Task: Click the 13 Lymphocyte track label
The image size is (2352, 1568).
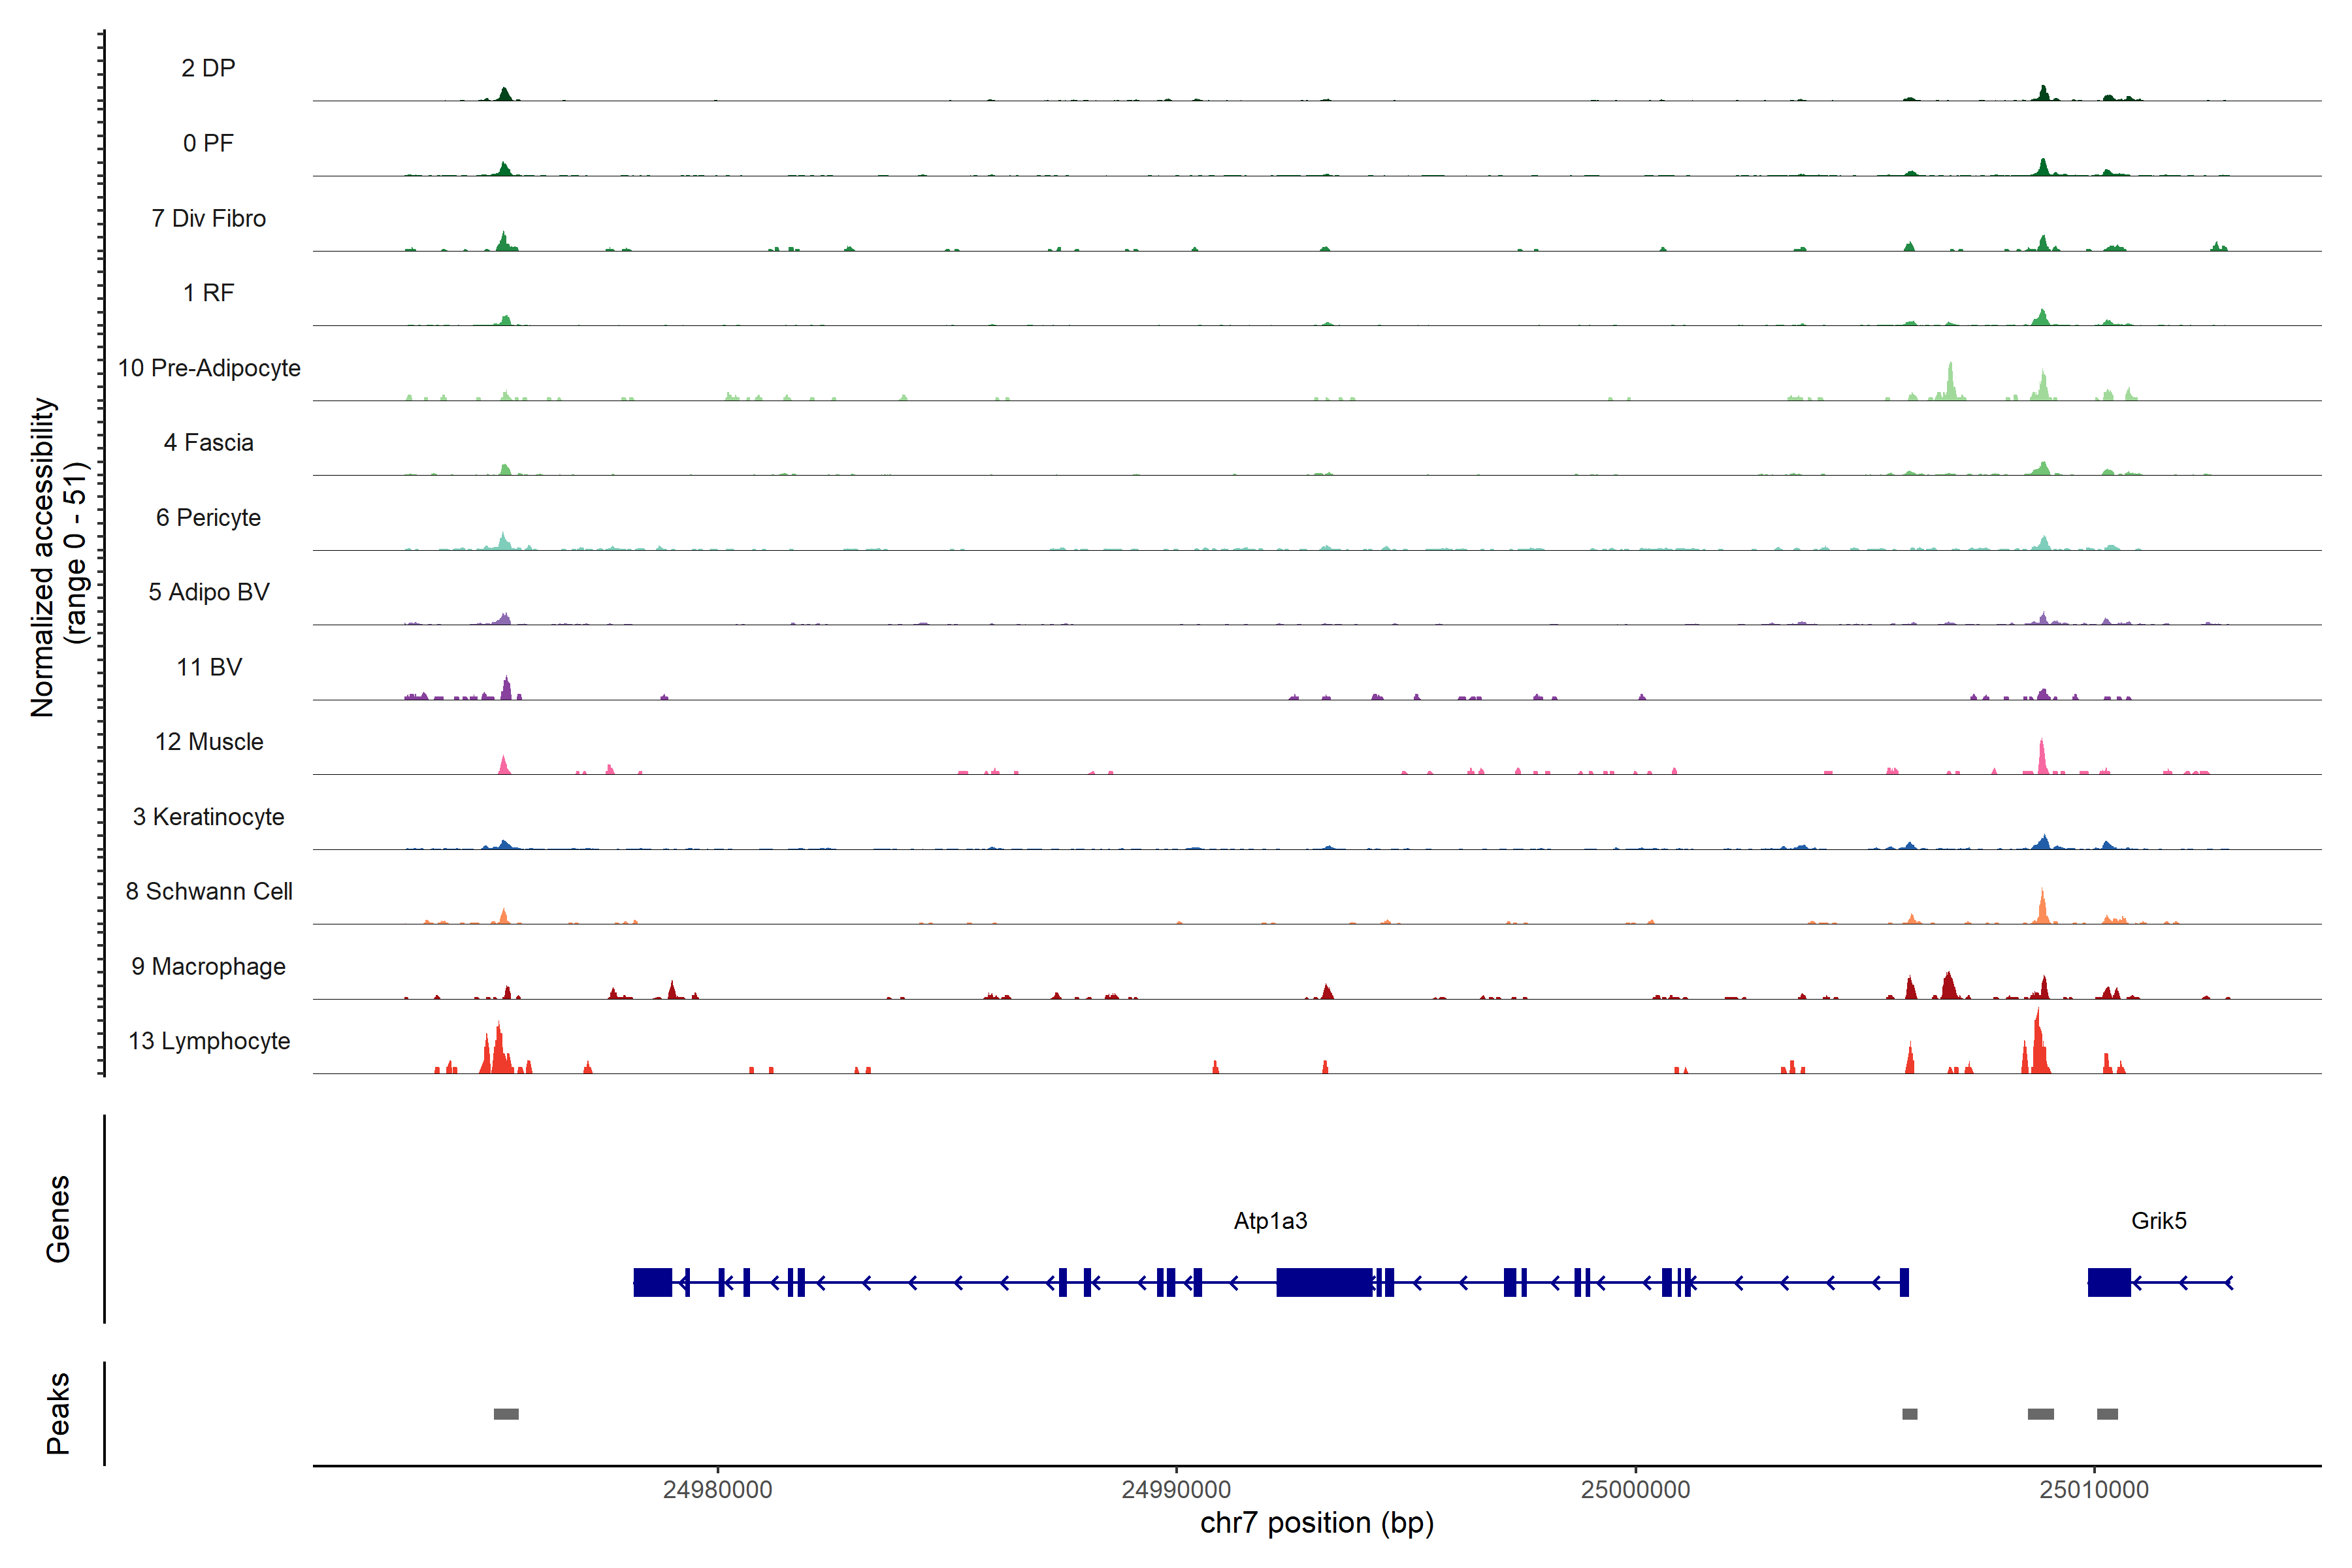Action: coord(209,1041)
